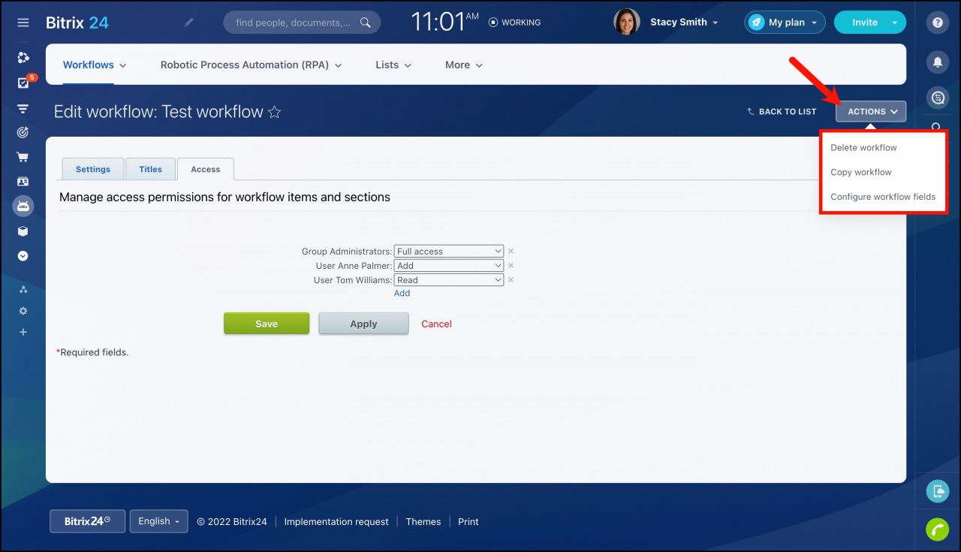Screen dimensions: 961x552
Task: Star the Test workflow page as favorite
Action: [x=275, y=113]
